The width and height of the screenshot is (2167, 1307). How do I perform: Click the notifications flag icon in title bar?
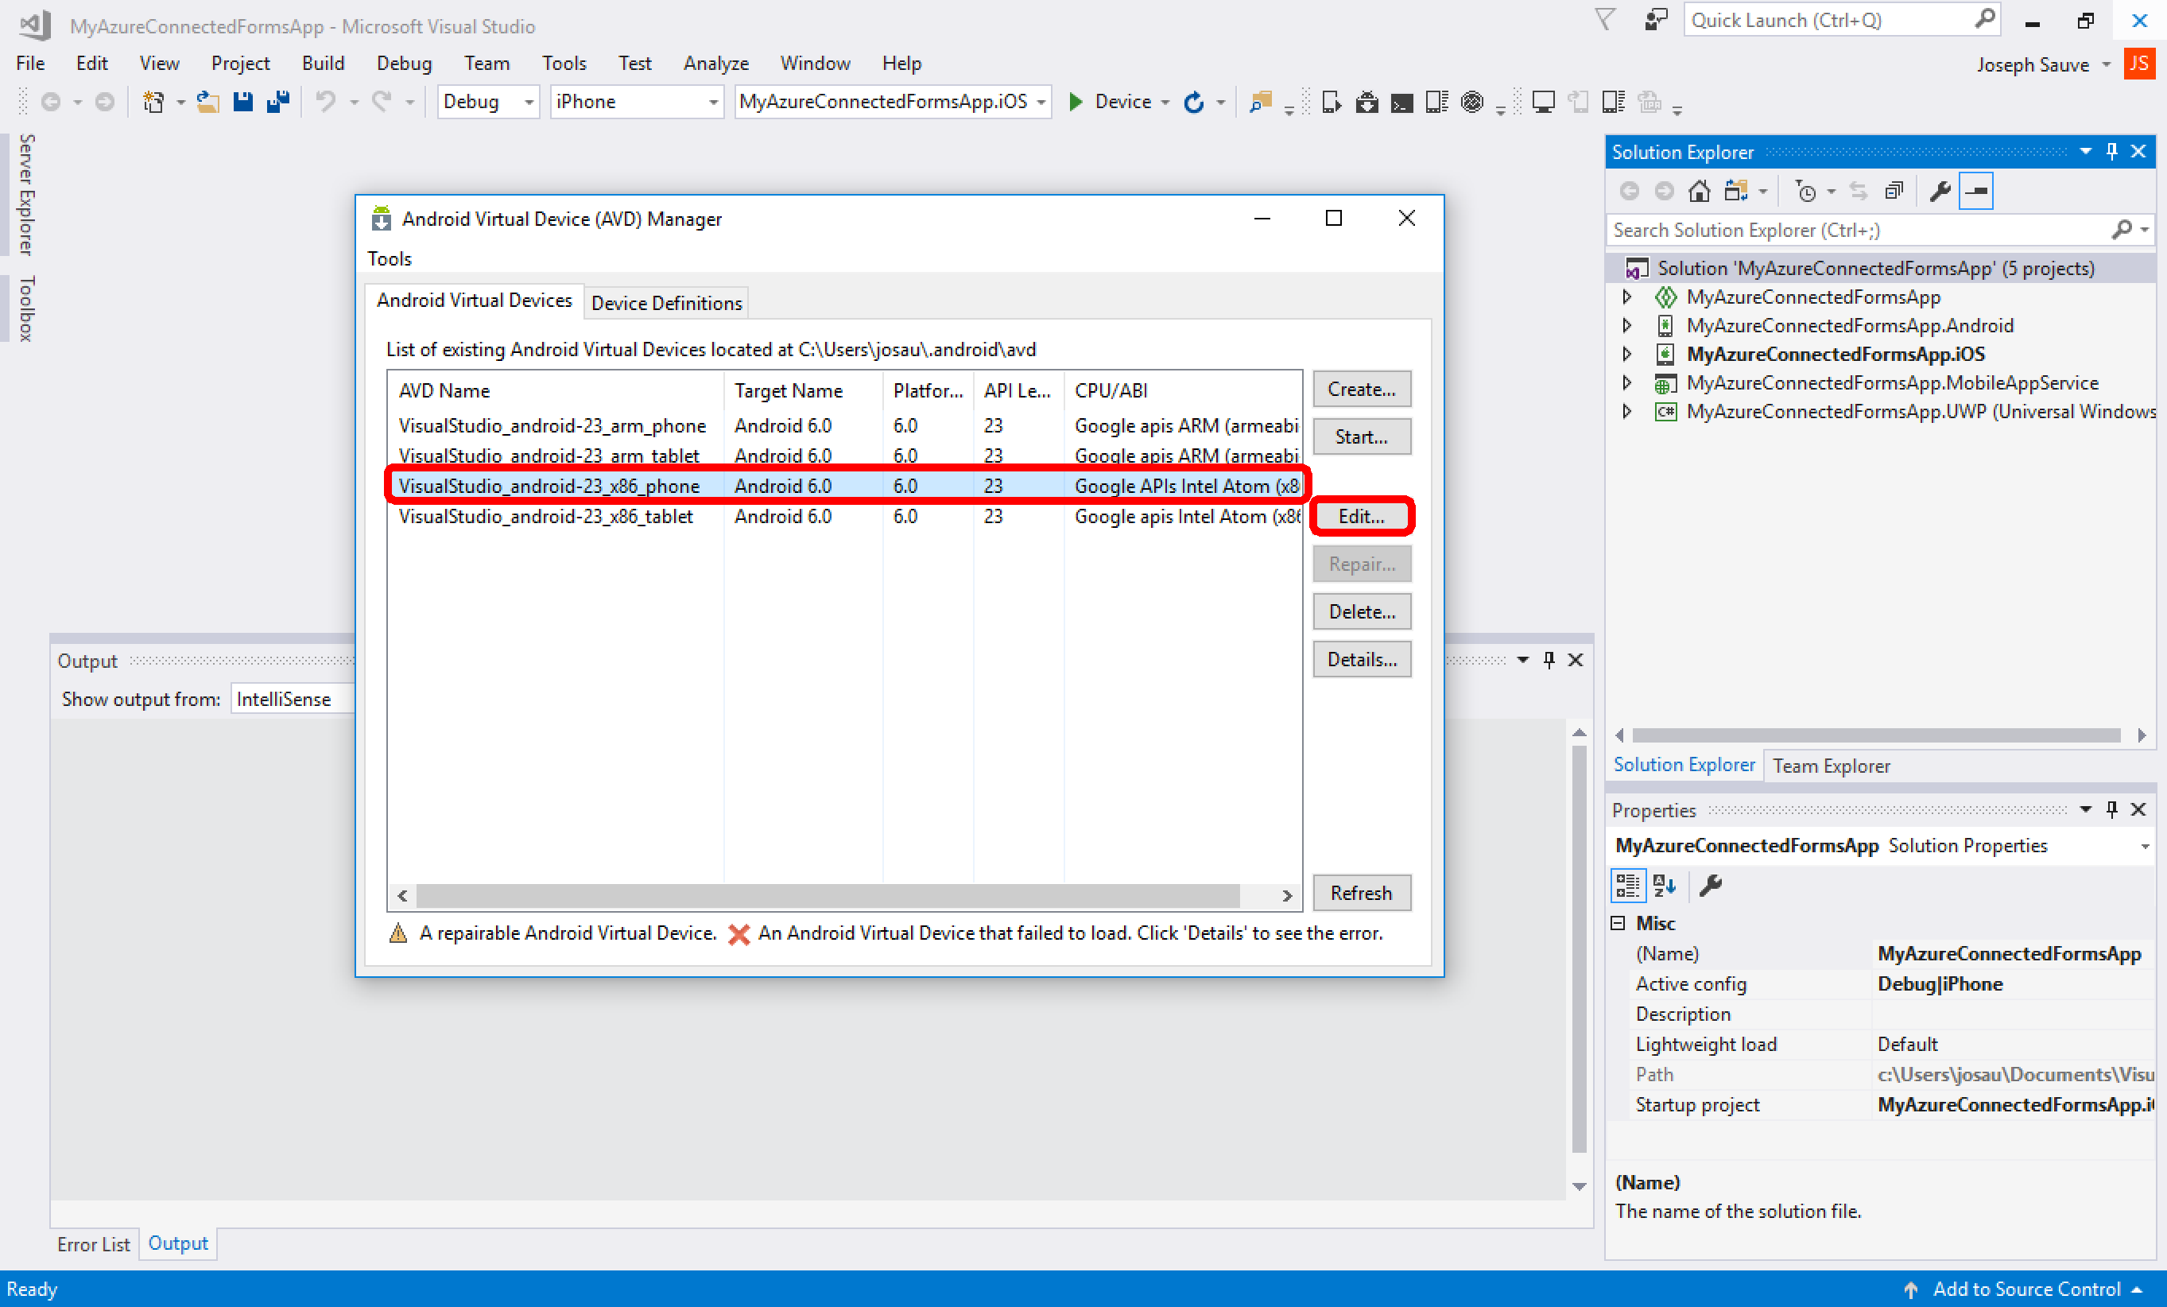click(1606, 19)
